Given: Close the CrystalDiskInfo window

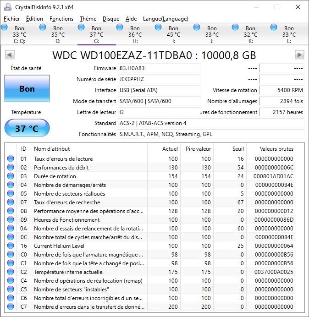Looking at the screenshot, I should point(298,7).
